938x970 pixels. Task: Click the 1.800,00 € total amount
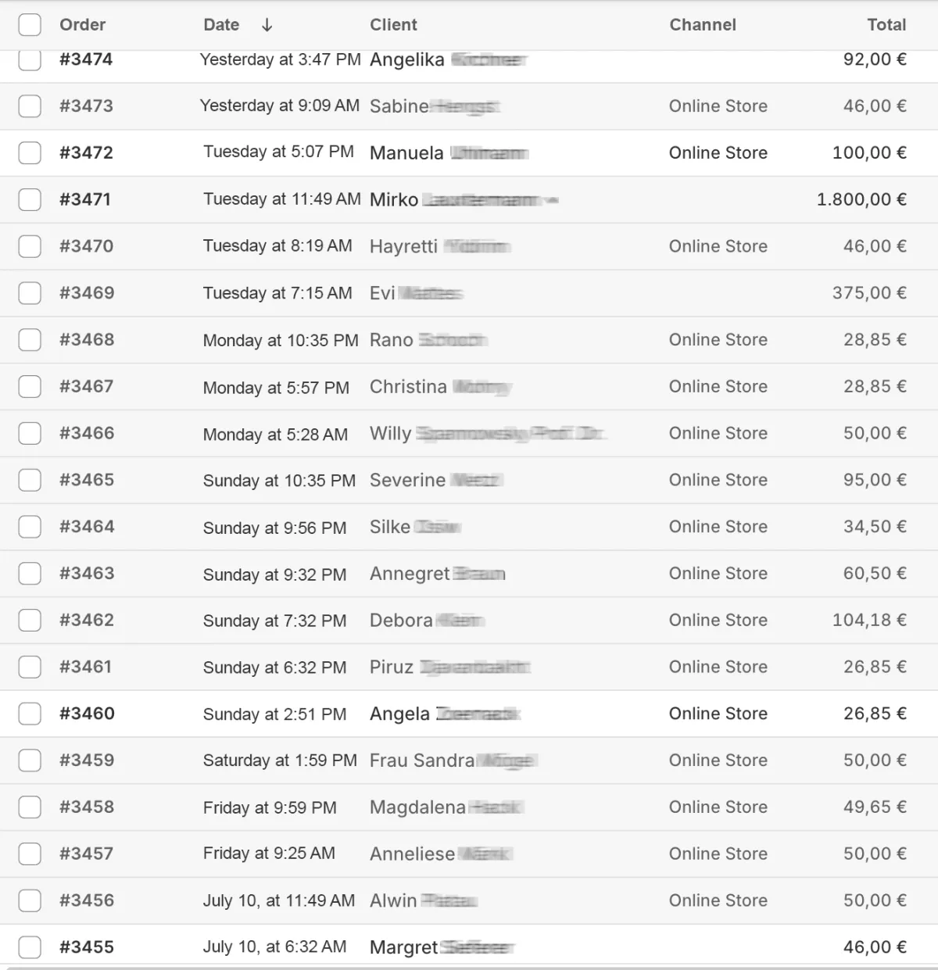click(861, 200)
